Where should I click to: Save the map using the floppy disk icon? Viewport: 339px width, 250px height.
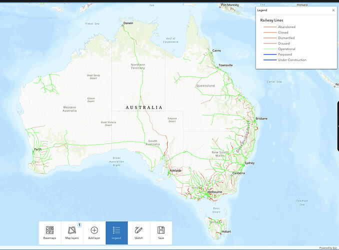[161, 230]
